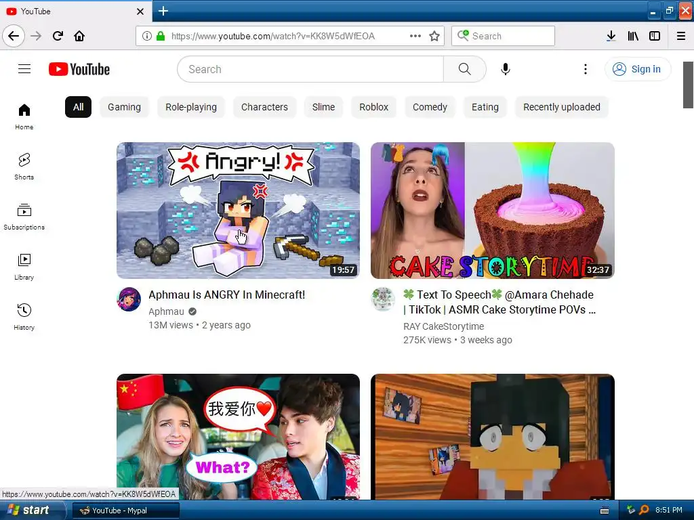Click the Sign in button
Image resolution: width=694 pixels, height=520 pixels.
tap(637, 69)
